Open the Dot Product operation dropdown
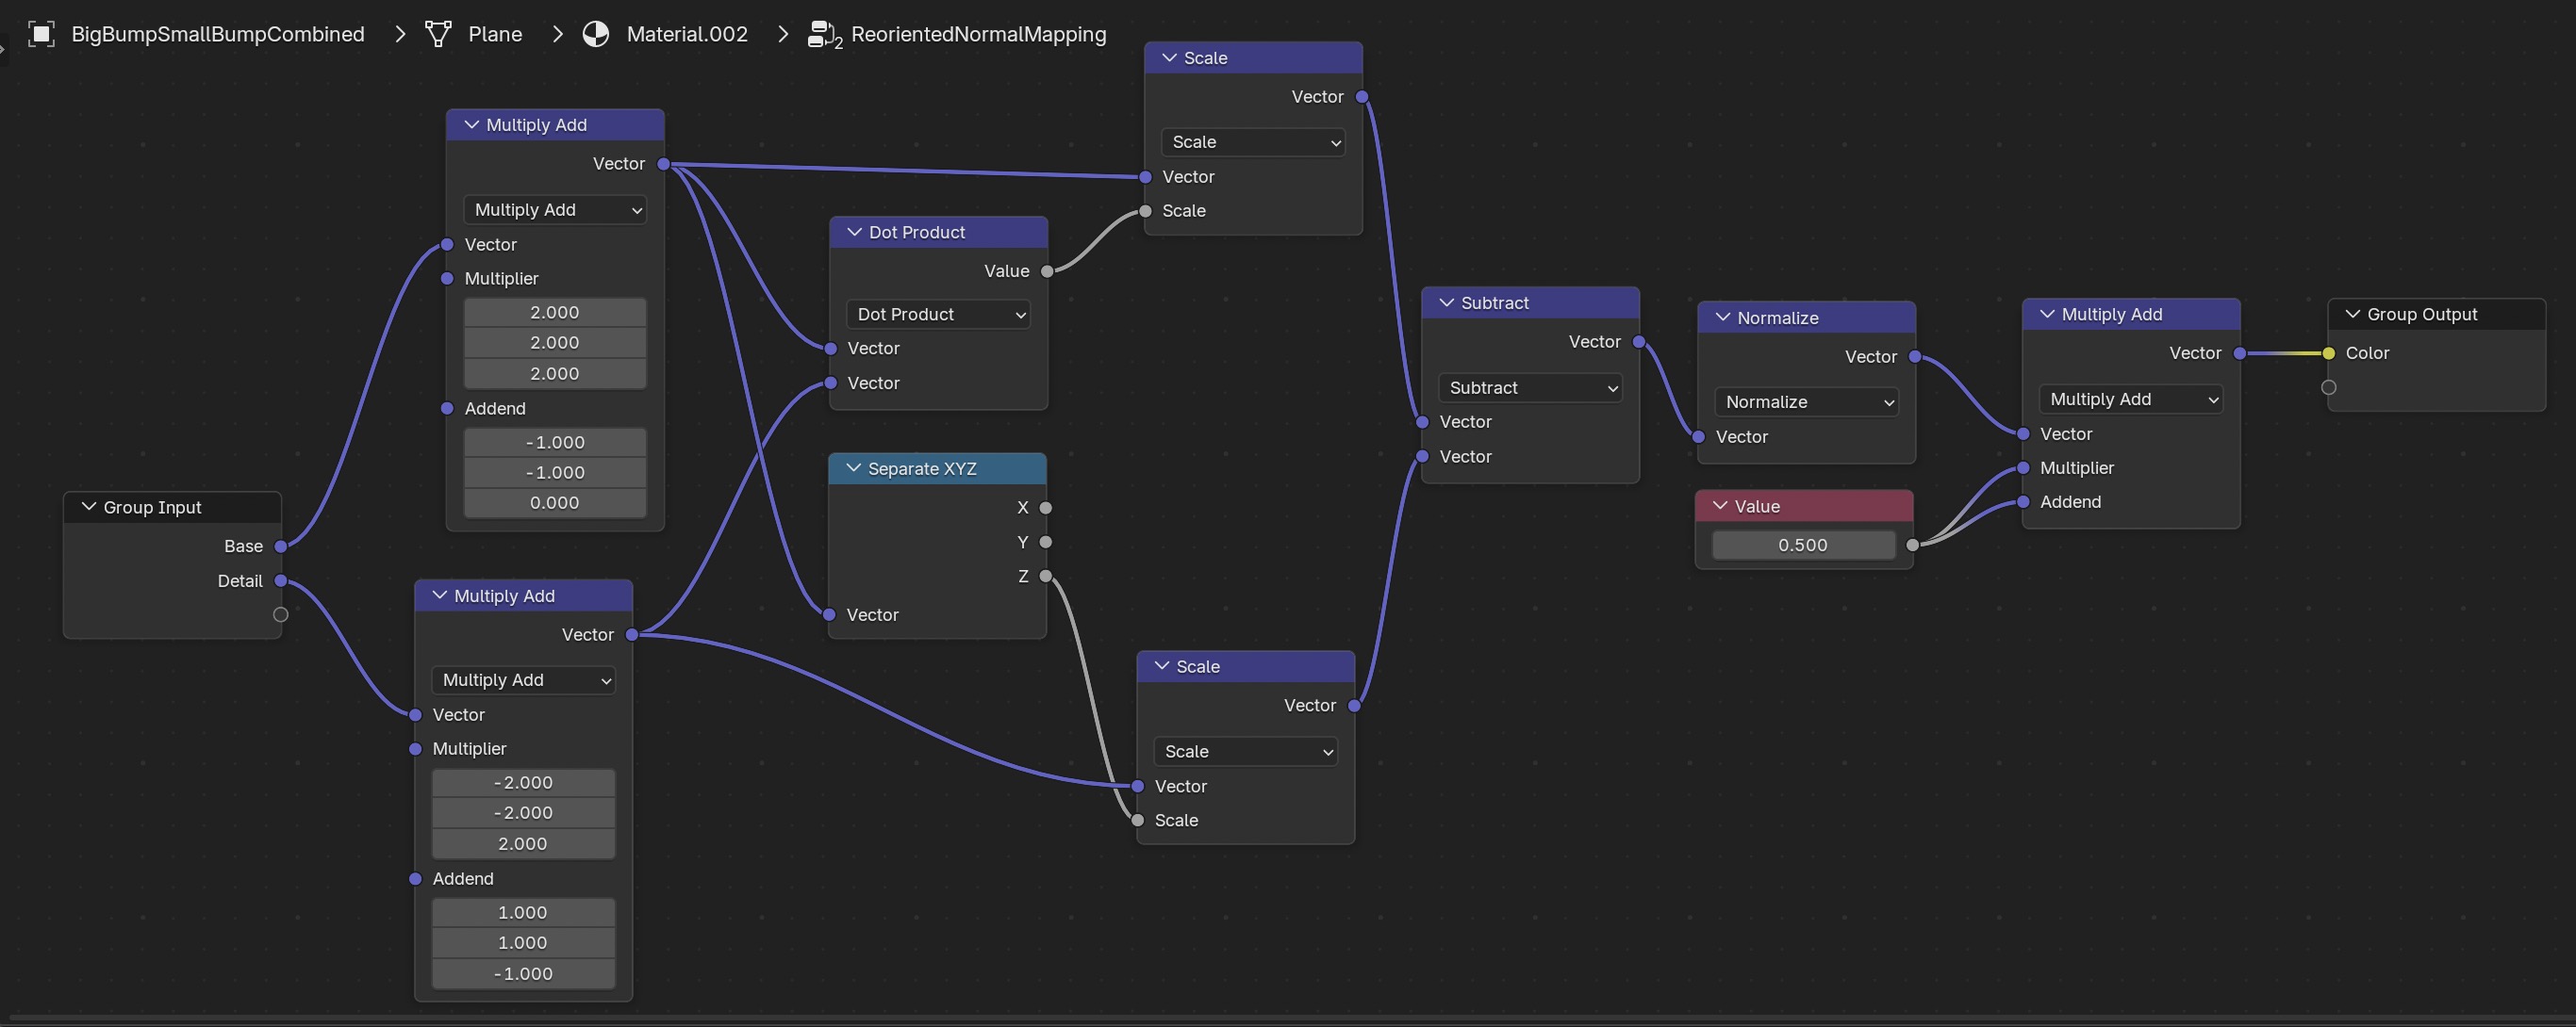 click(938, 315)
